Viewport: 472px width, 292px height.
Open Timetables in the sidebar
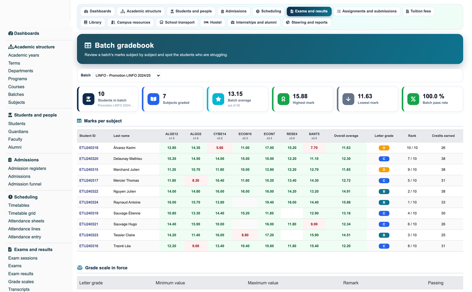coord(19,206)
